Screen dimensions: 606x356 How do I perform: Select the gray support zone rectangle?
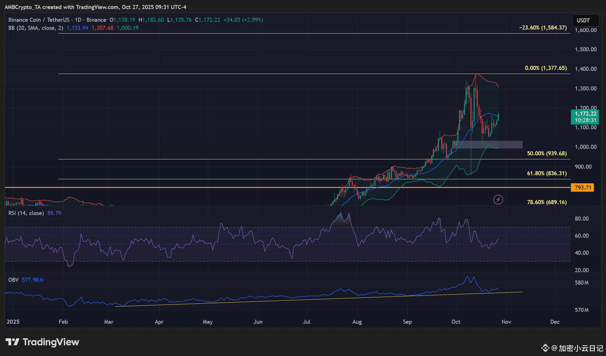[510, 144]
